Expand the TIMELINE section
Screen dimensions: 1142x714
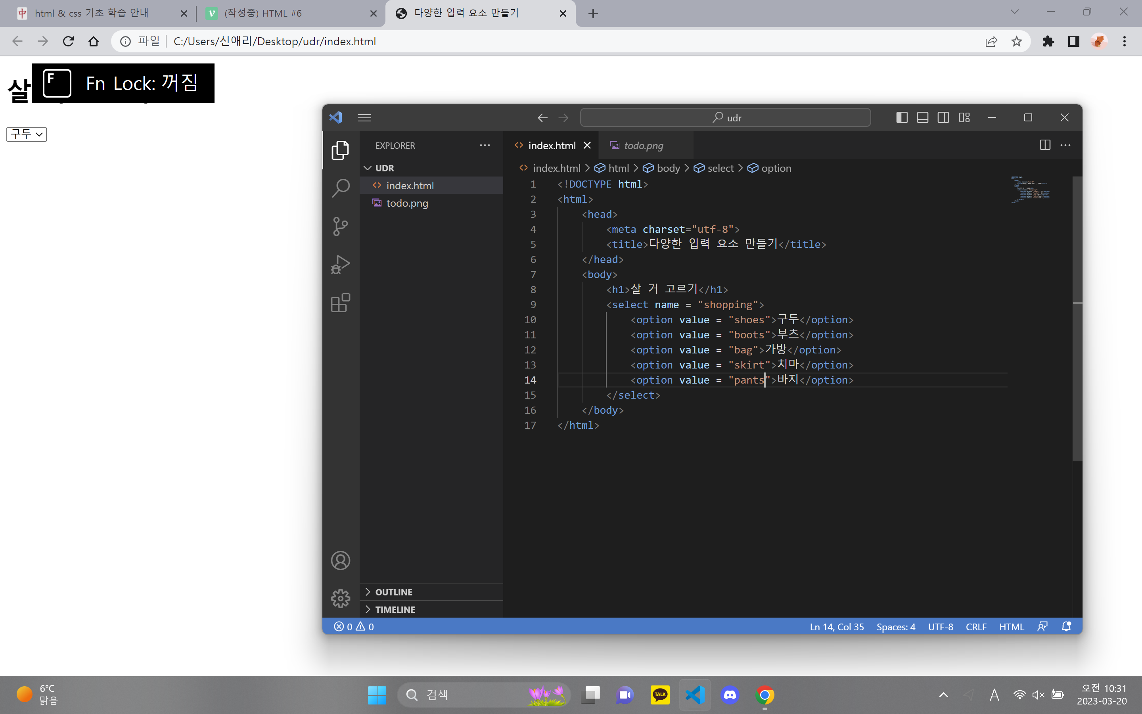(x=395, y=610)
